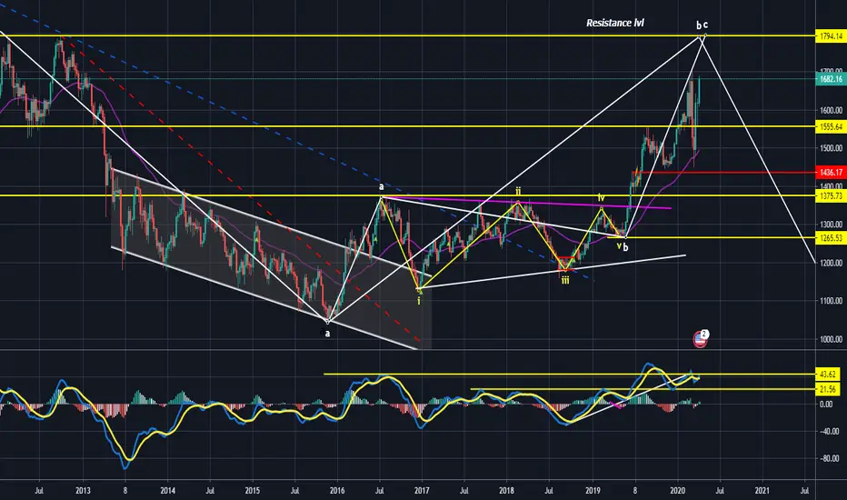Select the 1600.00 price scale value

point(831,110)
